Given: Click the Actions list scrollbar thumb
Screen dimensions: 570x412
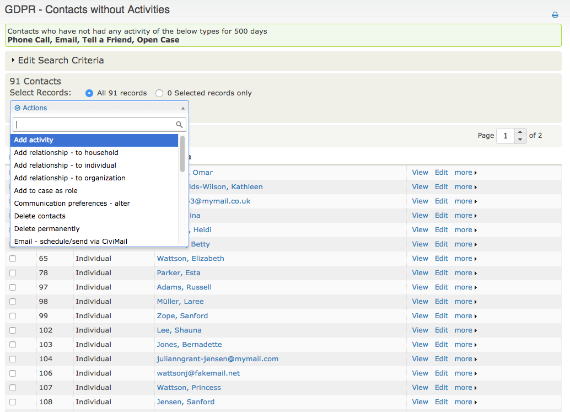Looking at the screenshot, I should pyautogui.click(x=182, y=153).
